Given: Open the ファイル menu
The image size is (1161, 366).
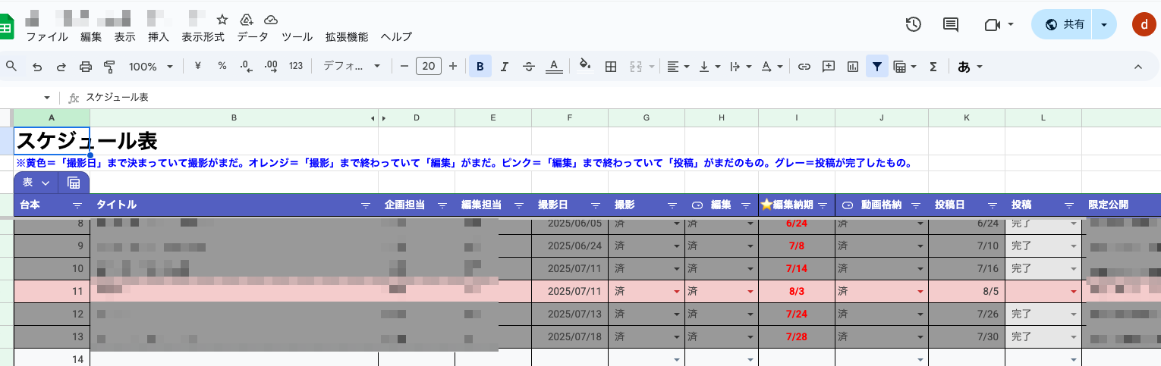Looking at the screenshot, I should [47, 36].
